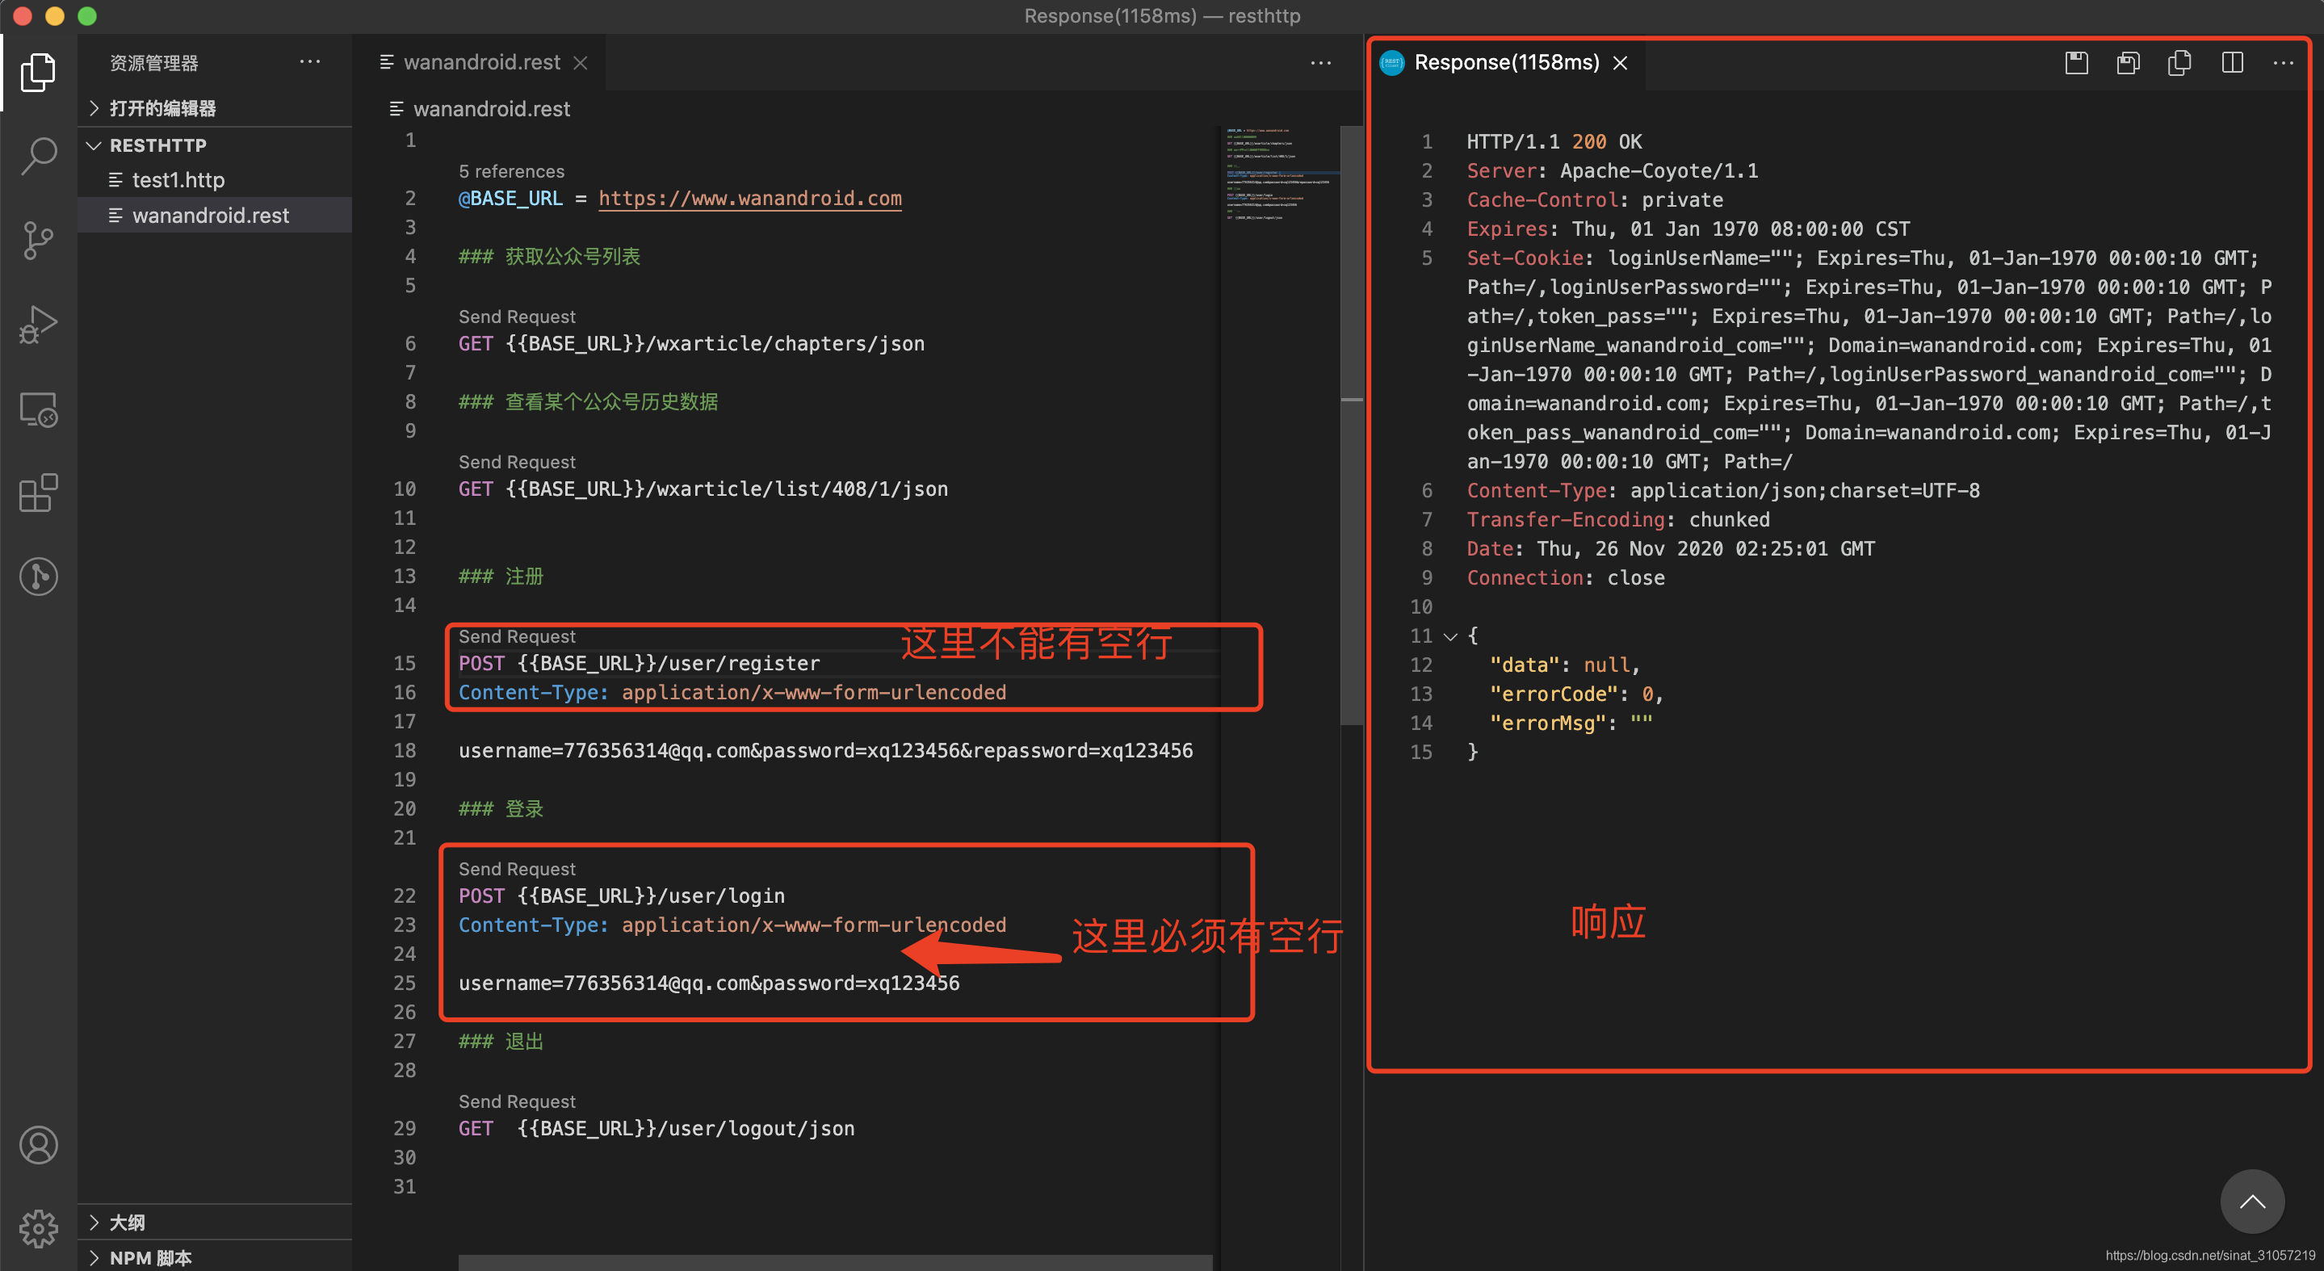Open the https://www.wanandroid.com link
This screenshot has height=1271, width=2324.
click(749, 199)
